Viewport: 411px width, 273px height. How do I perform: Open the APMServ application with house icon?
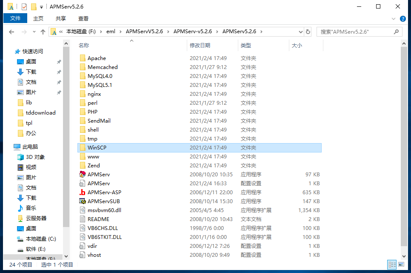(x=82, y=174)
